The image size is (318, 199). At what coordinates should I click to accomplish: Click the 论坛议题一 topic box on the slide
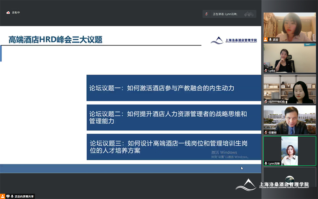pyautogui.click(x=174, y=88)
